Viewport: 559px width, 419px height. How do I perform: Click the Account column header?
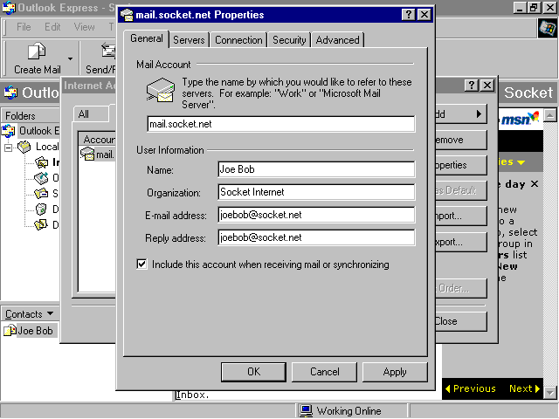(97, 140)
